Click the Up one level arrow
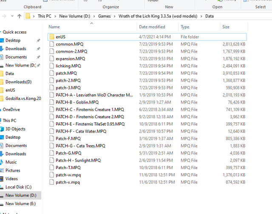Screen dimensions: 272x214 20,16
